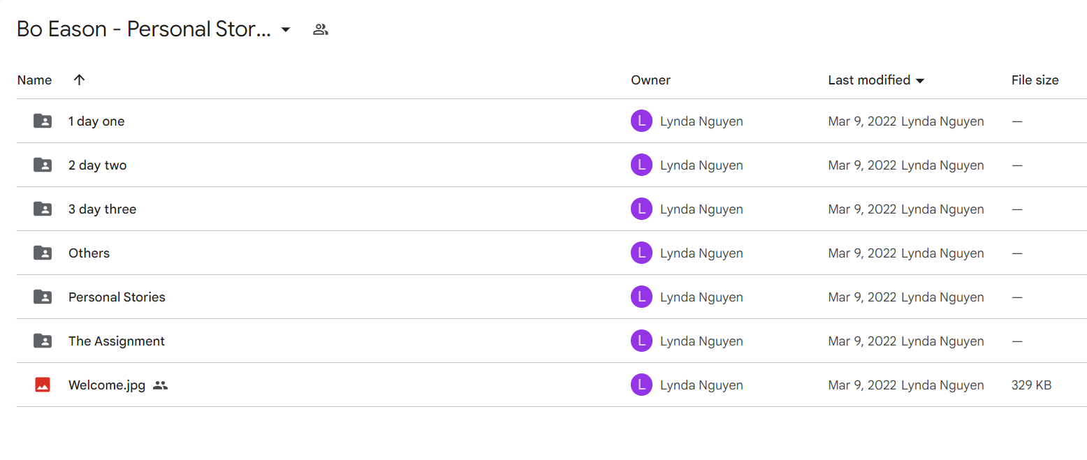Click the Owner column header

(650, 80)
